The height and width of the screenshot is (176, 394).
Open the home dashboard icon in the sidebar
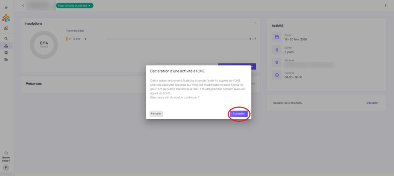click(6, 28)
